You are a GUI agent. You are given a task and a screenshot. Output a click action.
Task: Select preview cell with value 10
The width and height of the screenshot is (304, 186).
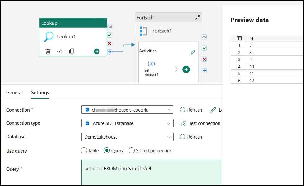(x=275, y=67)
